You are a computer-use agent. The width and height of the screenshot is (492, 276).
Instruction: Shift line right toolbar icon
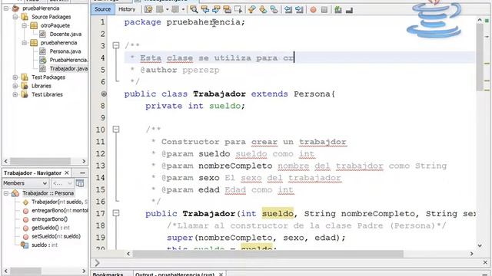tap(299, 9)
